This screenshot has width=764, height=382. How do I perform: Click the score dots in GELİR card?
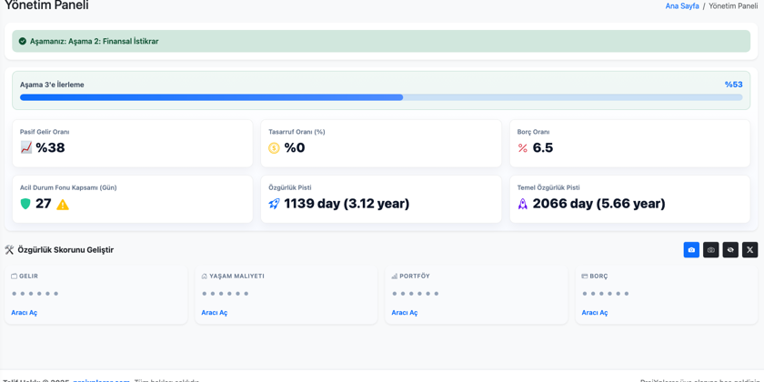tap(35, 293)
